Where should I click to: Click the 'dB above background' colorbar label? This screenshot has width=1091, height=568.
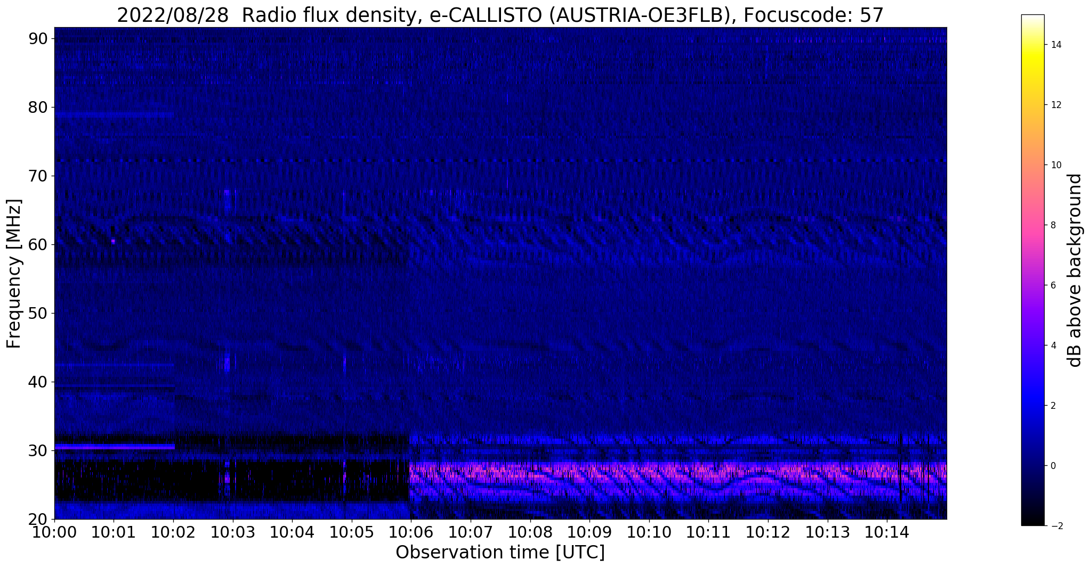pyautogui.click(x=1074, y=270)
